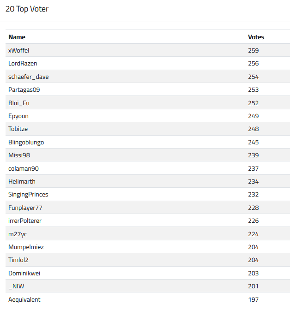290x310 pixels.
Task: Click the Votes column header
Action: point(256,37)
